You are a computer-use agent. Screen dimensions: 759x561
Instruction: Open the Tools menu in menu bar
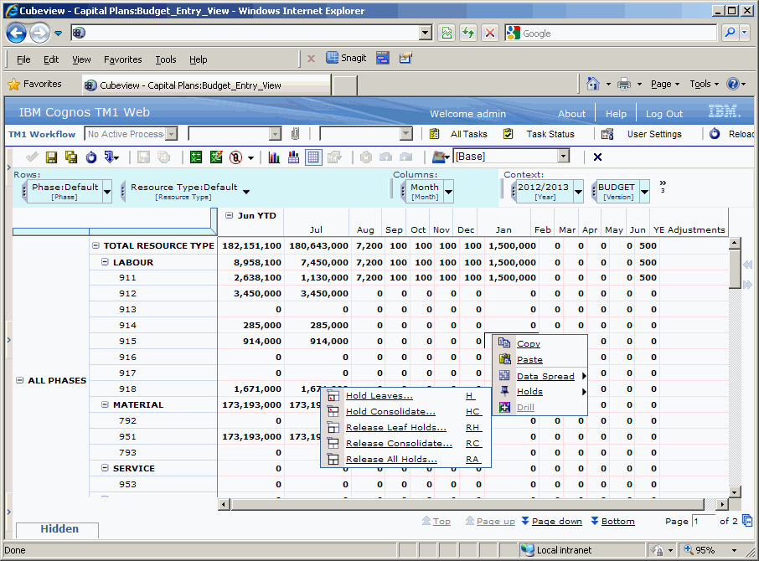pyautogui.click(x=166, y=59)
